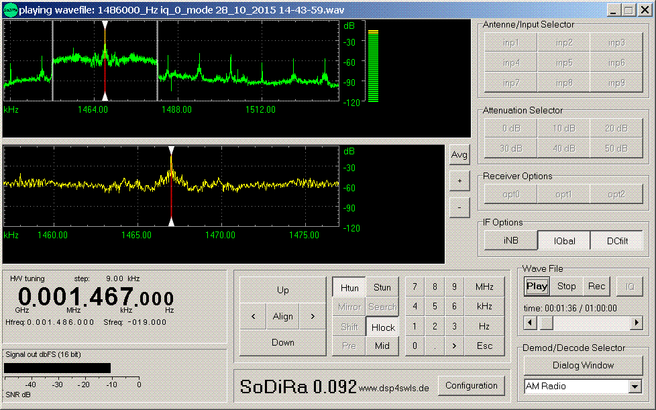
Task: Click keypad digit 3
Action: tap(454, 326)
